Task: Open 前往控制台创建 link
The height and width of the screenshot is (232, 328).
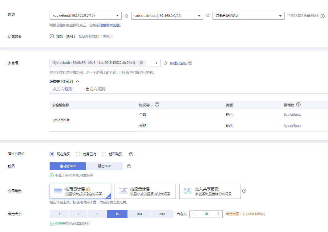Action: (108, 25)
